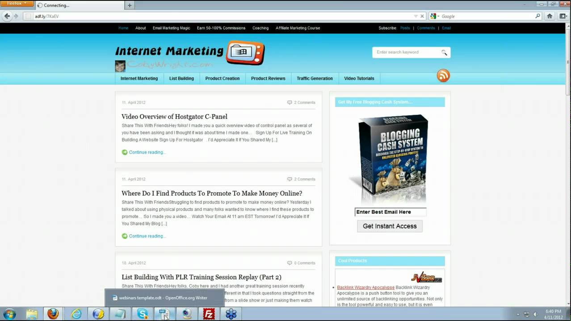
Task: Open Affiliate Marketing Course menu item
Action: (x=298, y=28)
